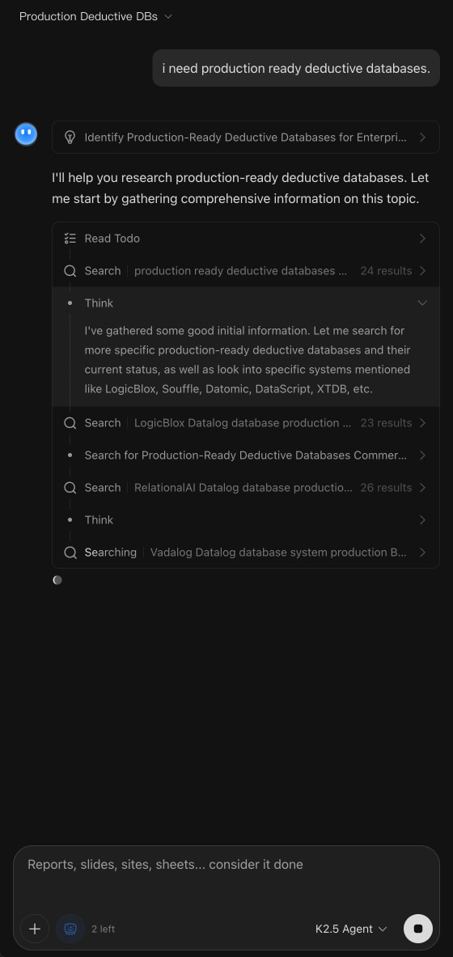This screenshot has width=453, height=957.
Task: Click the blue Kimi avatar icon
Action: point(26,134)
